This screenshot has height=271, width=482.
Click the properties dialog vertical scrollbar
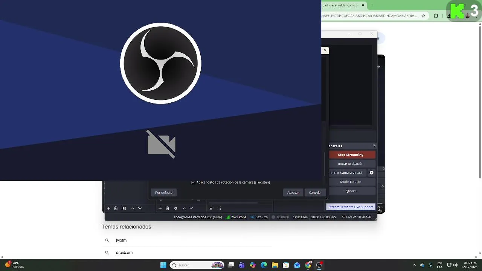coord(325,164)
